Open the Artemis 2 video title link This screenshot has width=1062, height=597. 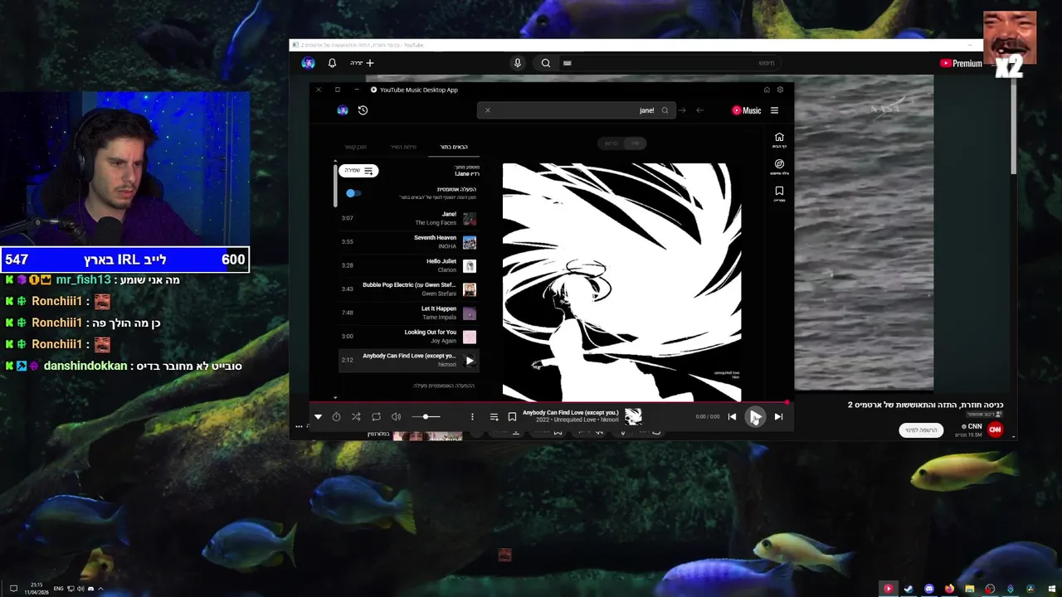click(x=925, y=405)
